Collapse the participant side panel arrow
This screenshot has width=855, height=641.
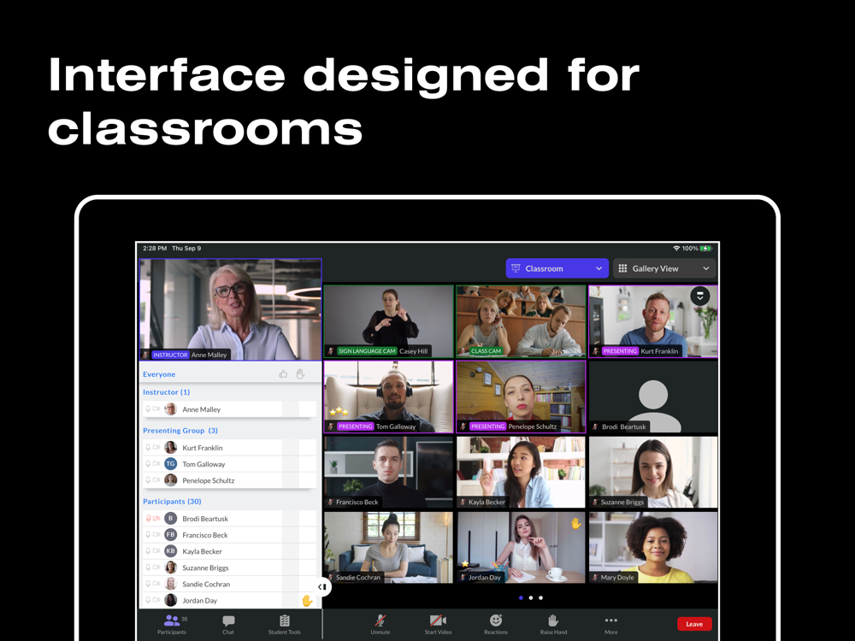coord(322,586)
